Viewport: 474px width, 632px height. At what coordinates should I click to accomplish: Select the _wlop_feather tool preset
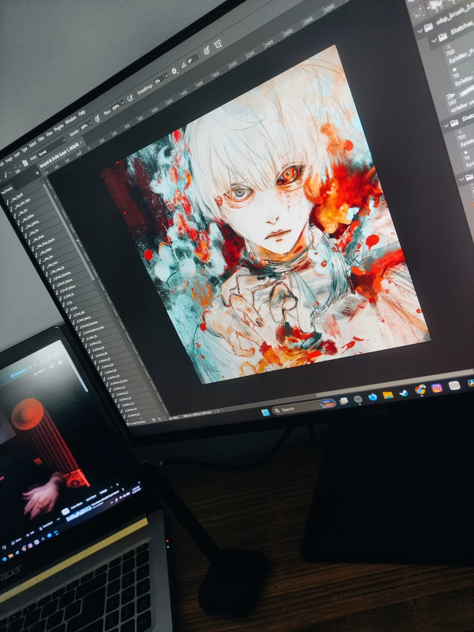[29, 218]
